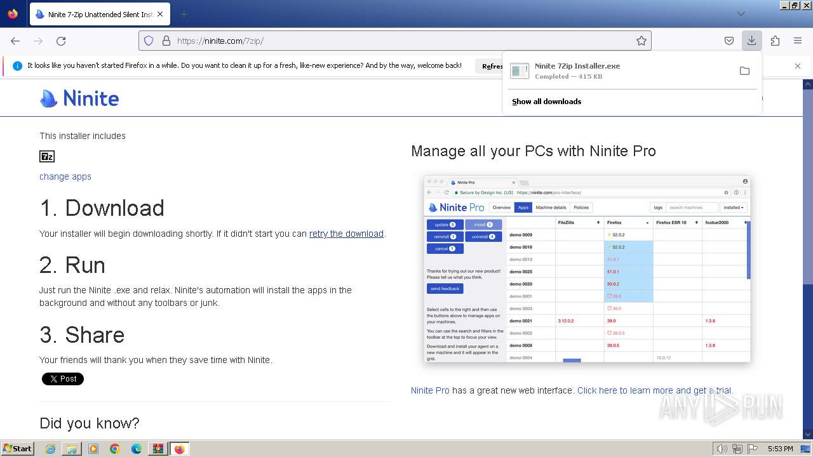The image size is (813, 457).
Task: Click the 7-Zip app icon
Action: pos(47,156)
